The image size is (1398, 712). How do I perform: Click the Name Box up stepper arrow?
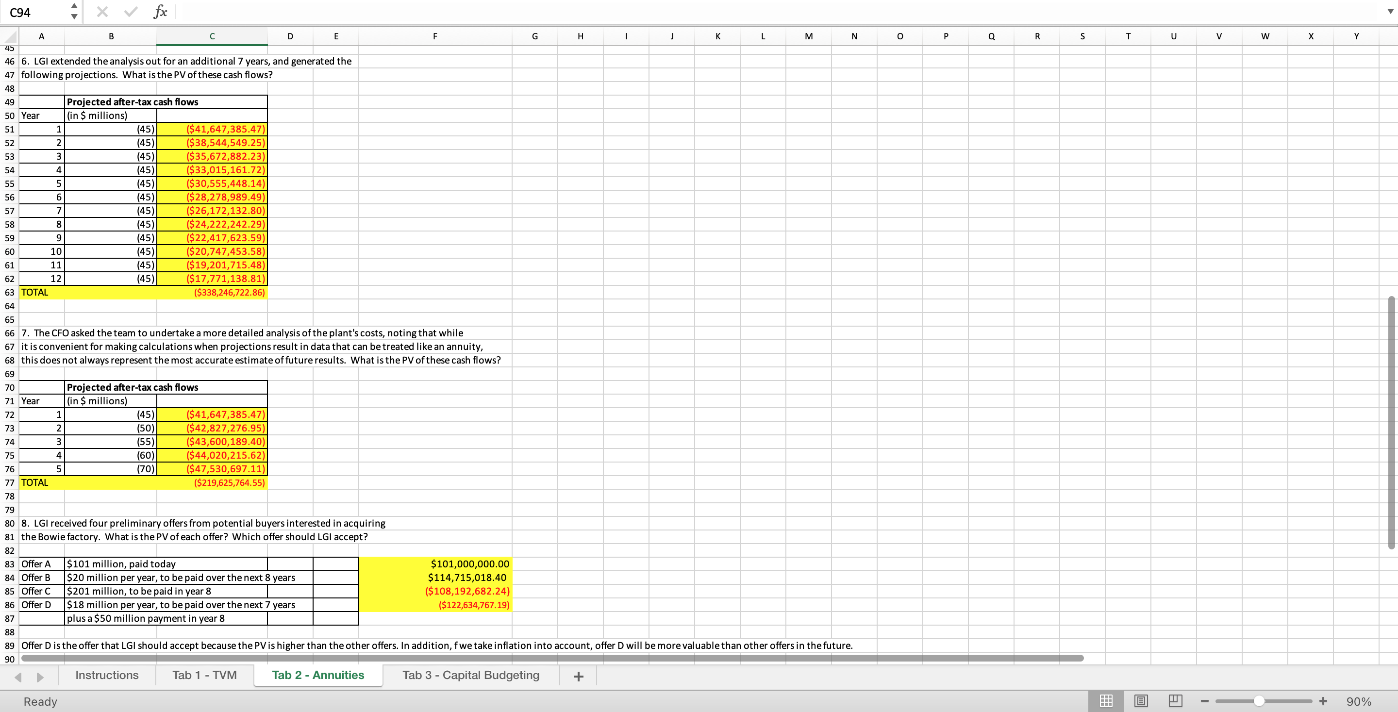[73, 6]
